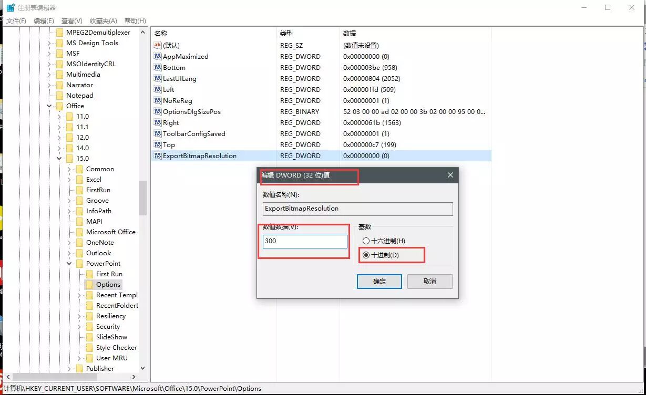The width and height of the screenshot is (646, 395).
Task: Expand the Common tree node
Action: click(69, 169)
